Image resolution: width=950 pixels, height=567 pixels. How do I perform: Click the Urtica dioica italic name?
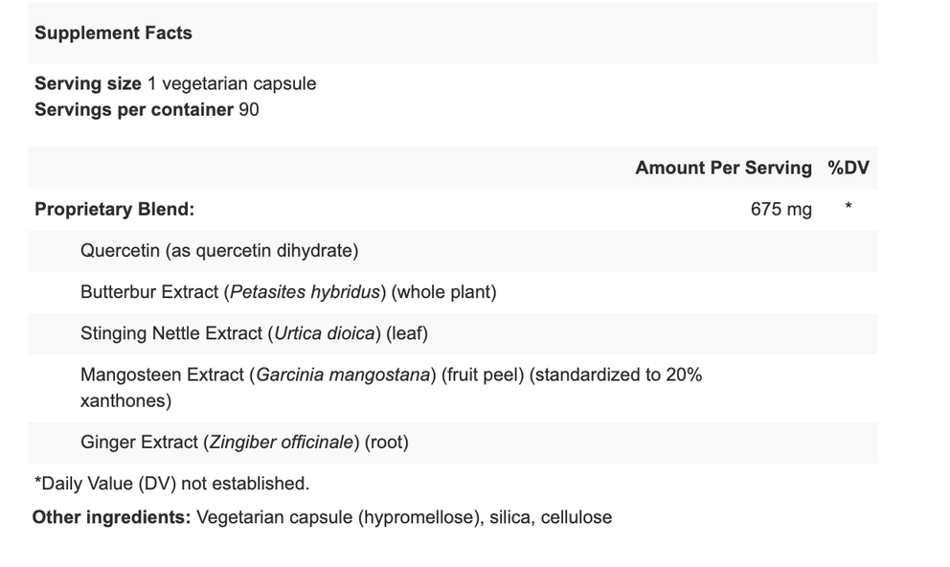[x=324, y=333]
